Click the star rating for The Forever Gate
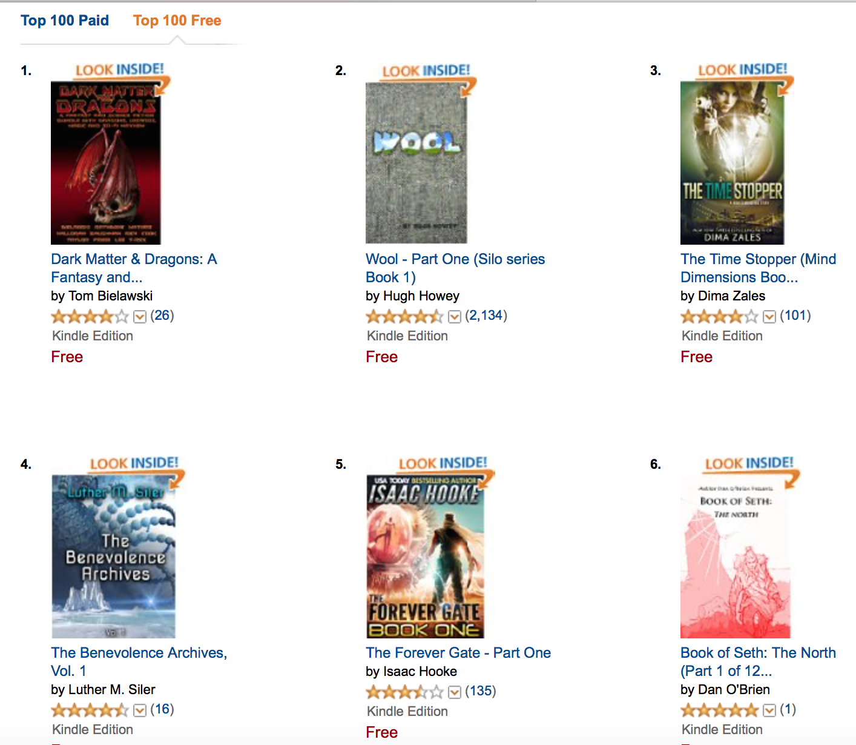This screenshot has width=856, height=745. tap(404, 692)
